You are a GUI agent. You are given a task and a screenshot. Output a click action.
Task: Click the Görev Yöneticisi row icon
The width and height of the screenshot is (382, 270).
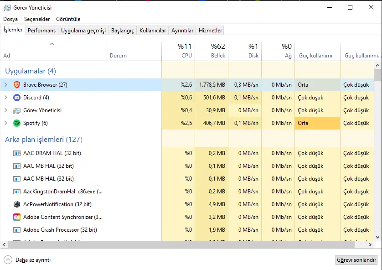(17, 111)
